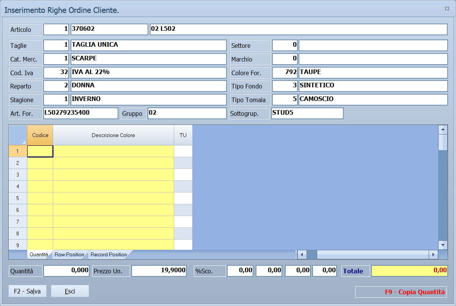Click the INVERNO stagione field
Image resolution: width=456 pixels, height=306 pixels.
(149, 99)
